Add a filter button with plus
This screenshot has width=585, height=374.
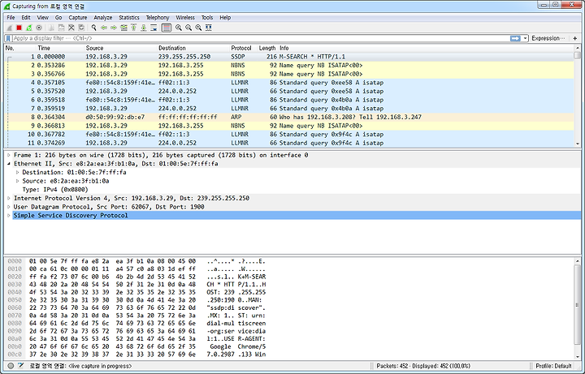[x=575, y=38]
